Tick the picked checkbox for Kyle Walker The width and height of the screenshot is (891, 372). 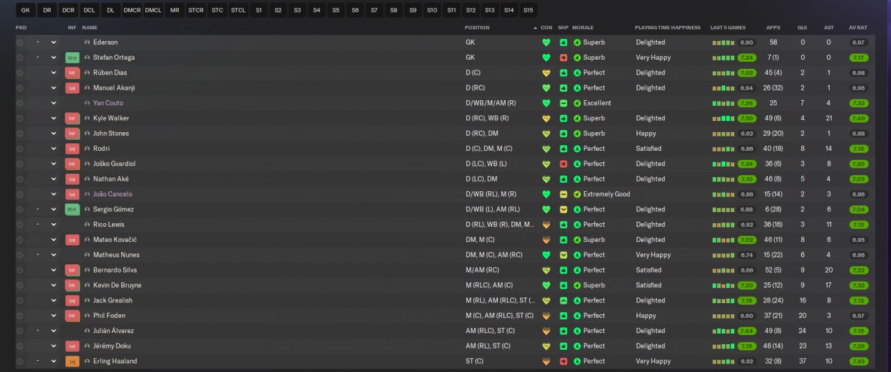tap(19, 118)
